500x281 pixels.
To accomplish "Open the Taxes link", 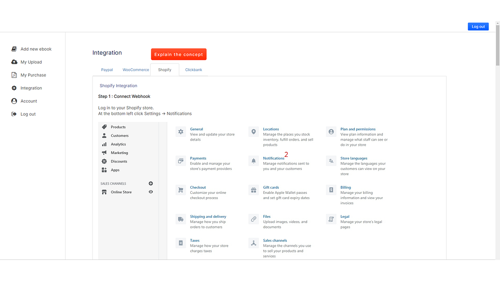I will point(194,241).
